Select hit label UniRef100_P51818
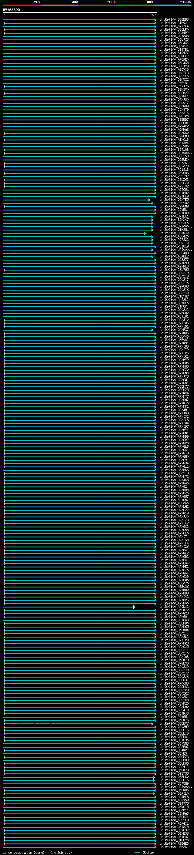Screen dimensions: 194x855 174,170
